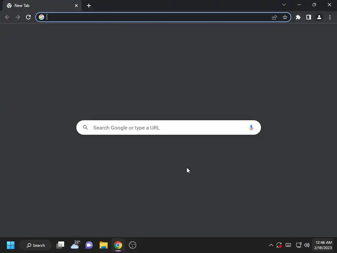Open Chrome's three-dot menu
This screenshot has height=253, width=337.
click(330, 17)
